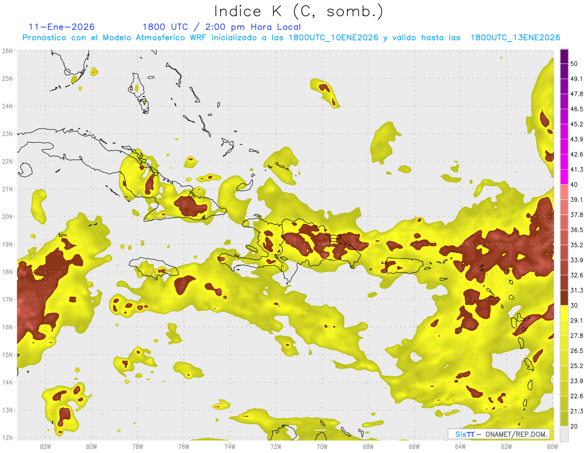Click the 74W longitude label
The image size is (587, 453).
tap(229, 446)
